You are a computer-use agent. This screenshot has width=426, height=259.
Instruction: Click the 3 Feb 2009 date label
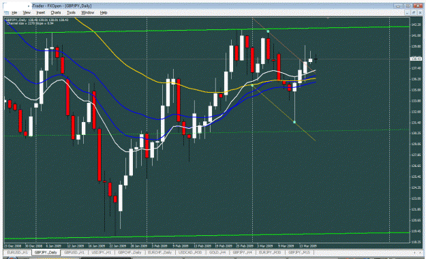(x=159, y=246)
